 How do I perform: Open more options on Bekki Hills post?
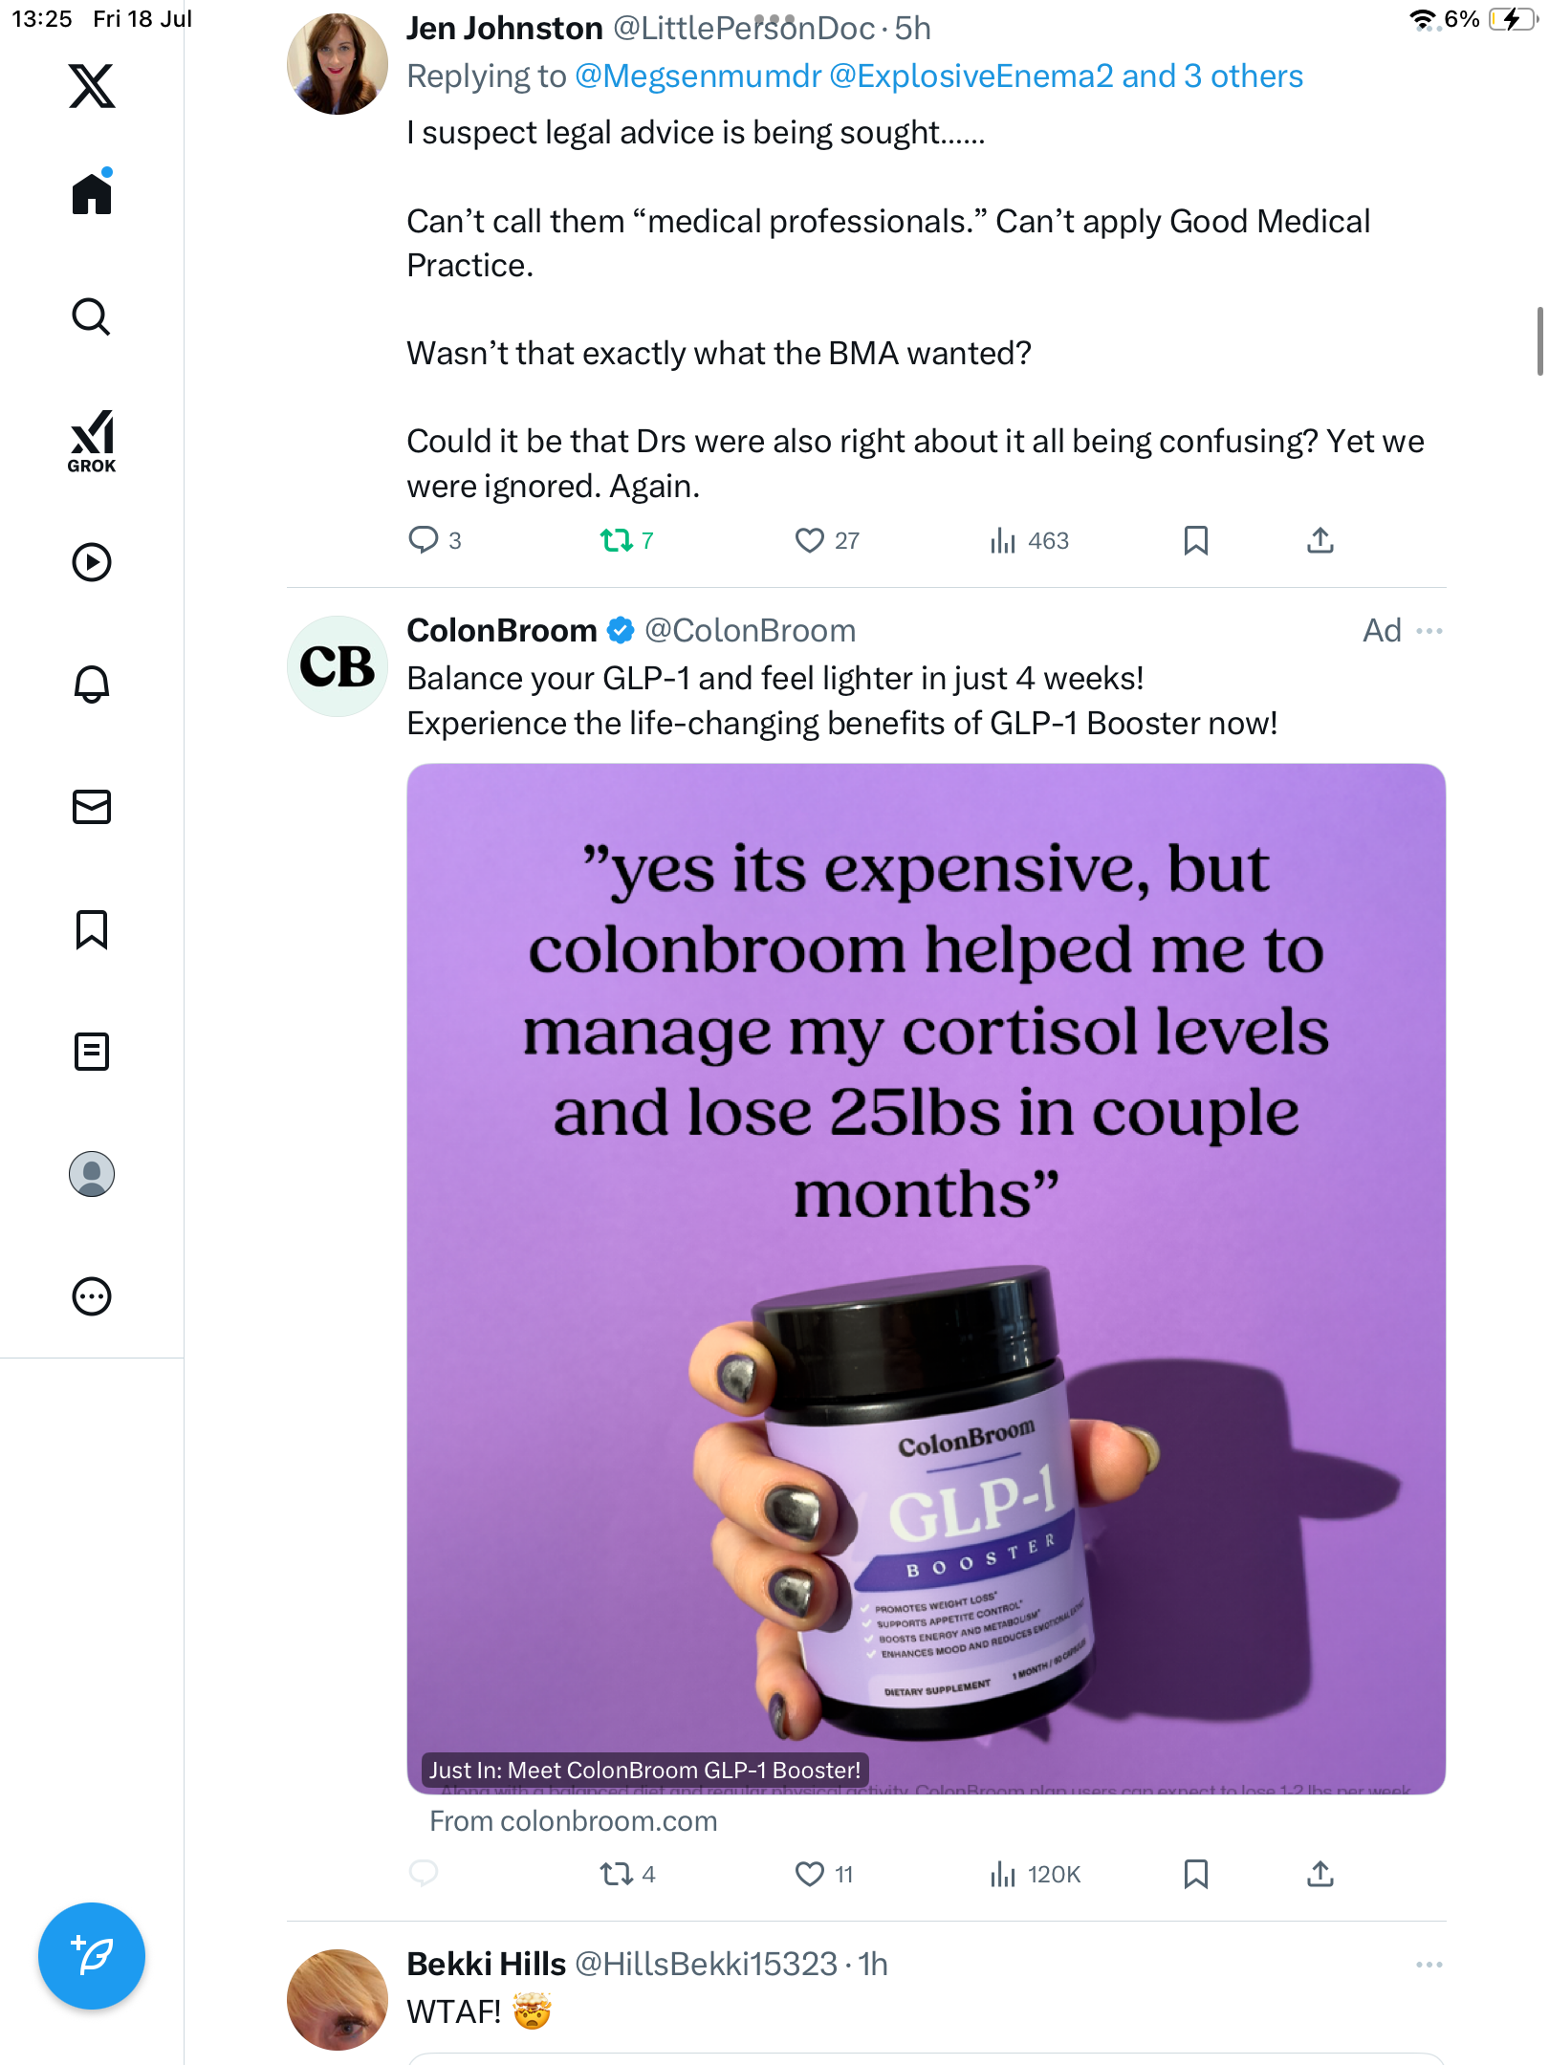pos(1429,1965)
